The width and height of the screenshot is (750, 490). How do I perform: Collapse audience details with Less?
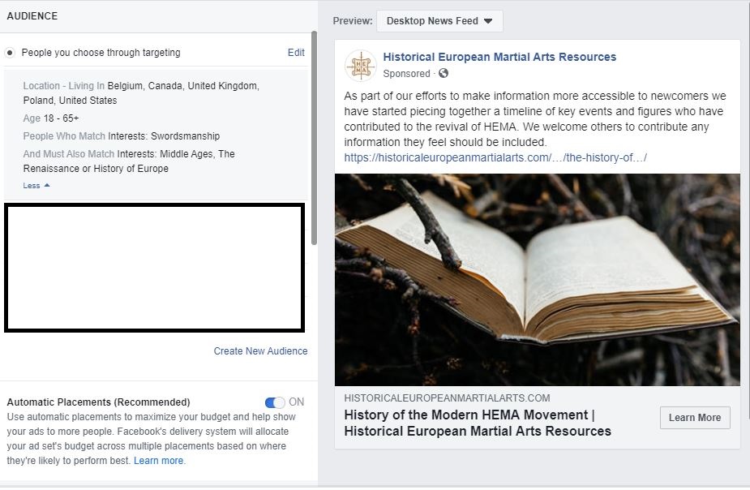click(x=36, y=186)
